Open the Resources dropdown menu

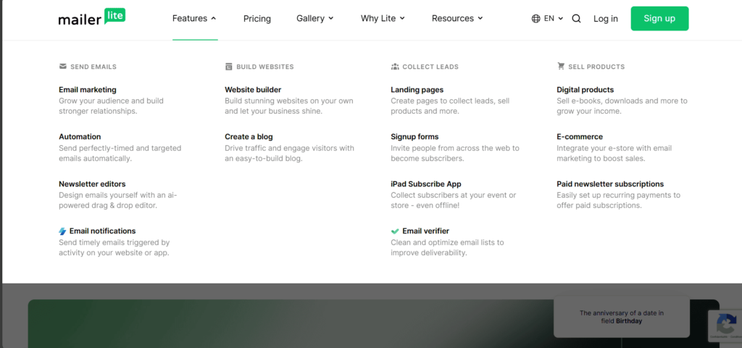tap(457, 19)
